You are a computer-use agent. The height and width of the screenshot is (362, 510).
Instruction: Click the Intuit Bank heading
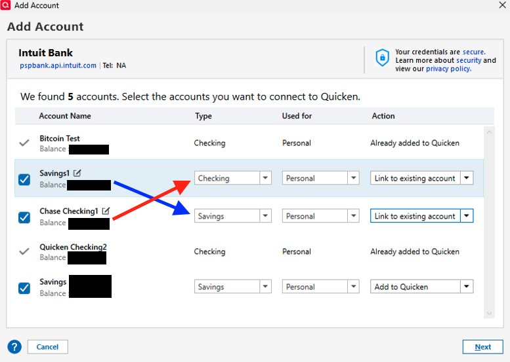tap(45, 53)
